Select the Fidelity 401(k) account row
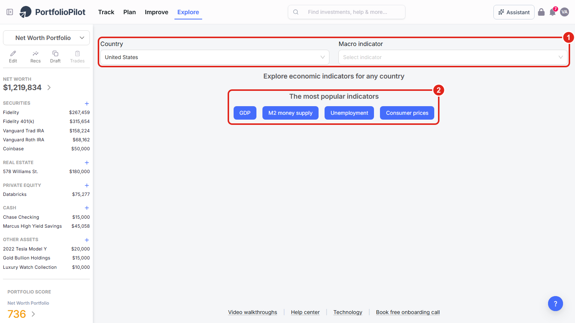The height and width of the screenshot is (323, 575). pyautogui.click(x=46, y=121)
